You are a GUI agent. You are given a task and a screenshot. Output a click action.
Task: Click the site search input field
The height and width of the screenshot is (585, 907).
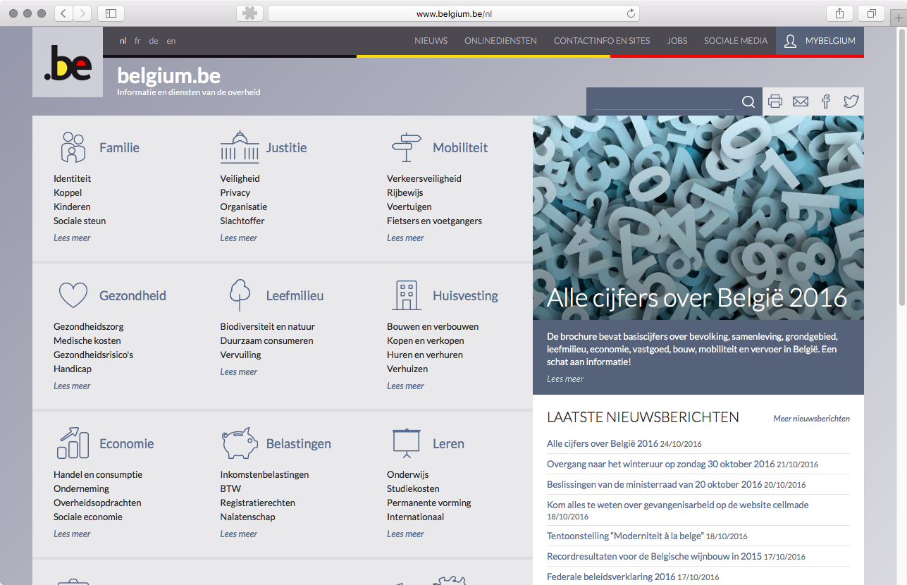click(x=662, y=102)
